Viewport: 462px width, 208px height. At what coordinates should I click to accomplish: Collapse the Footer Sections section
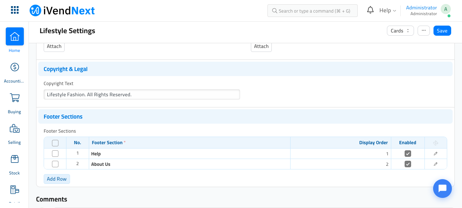[x=245, y=116]
